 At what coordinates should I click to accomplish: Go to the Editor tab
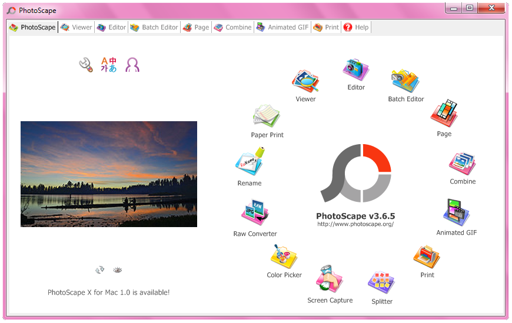111,28
